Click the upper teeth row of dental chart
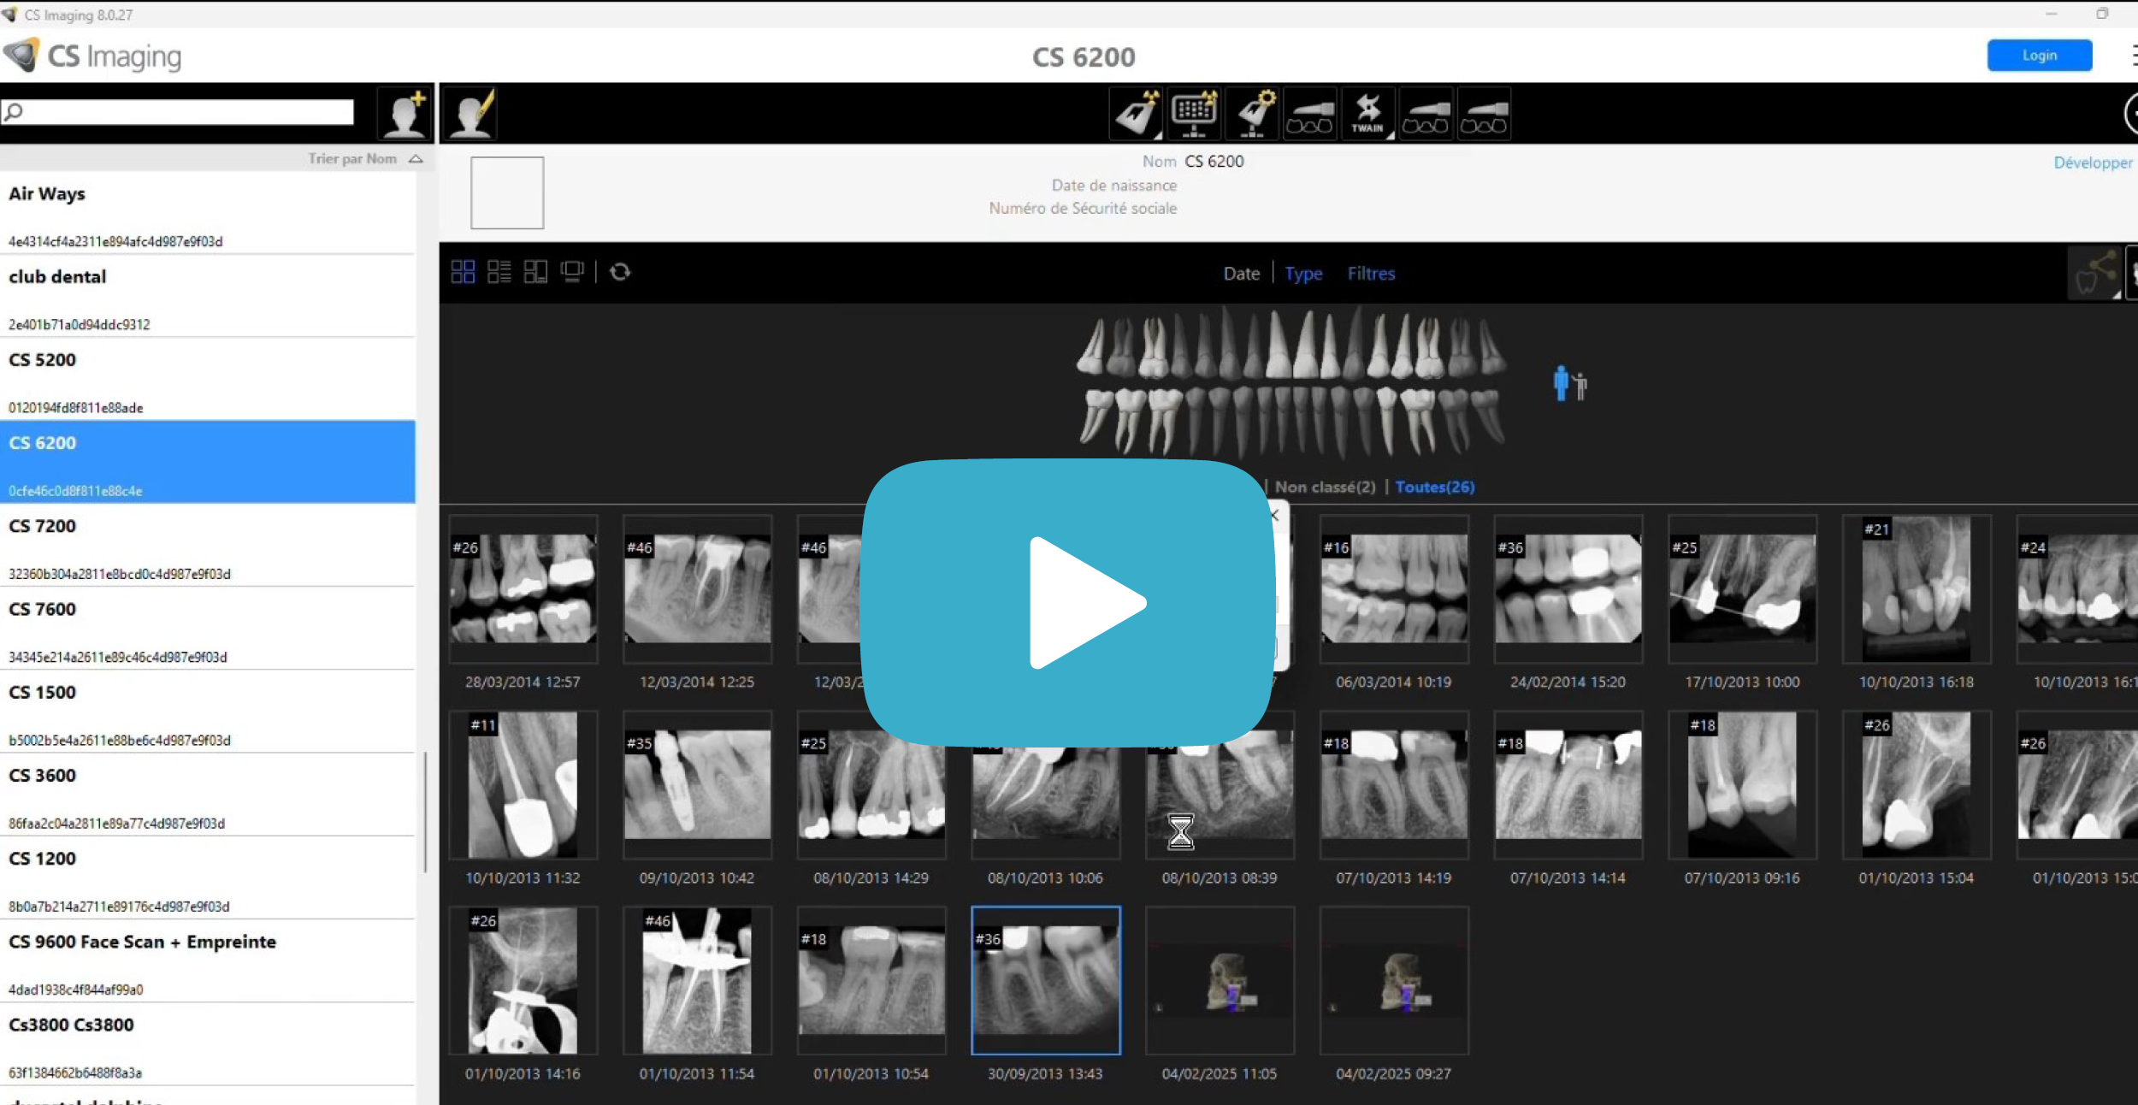 point(1290,344)
